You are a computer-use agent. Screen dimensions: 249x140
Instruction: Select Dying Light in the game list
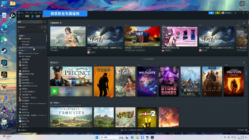click(x=26, y=42)
